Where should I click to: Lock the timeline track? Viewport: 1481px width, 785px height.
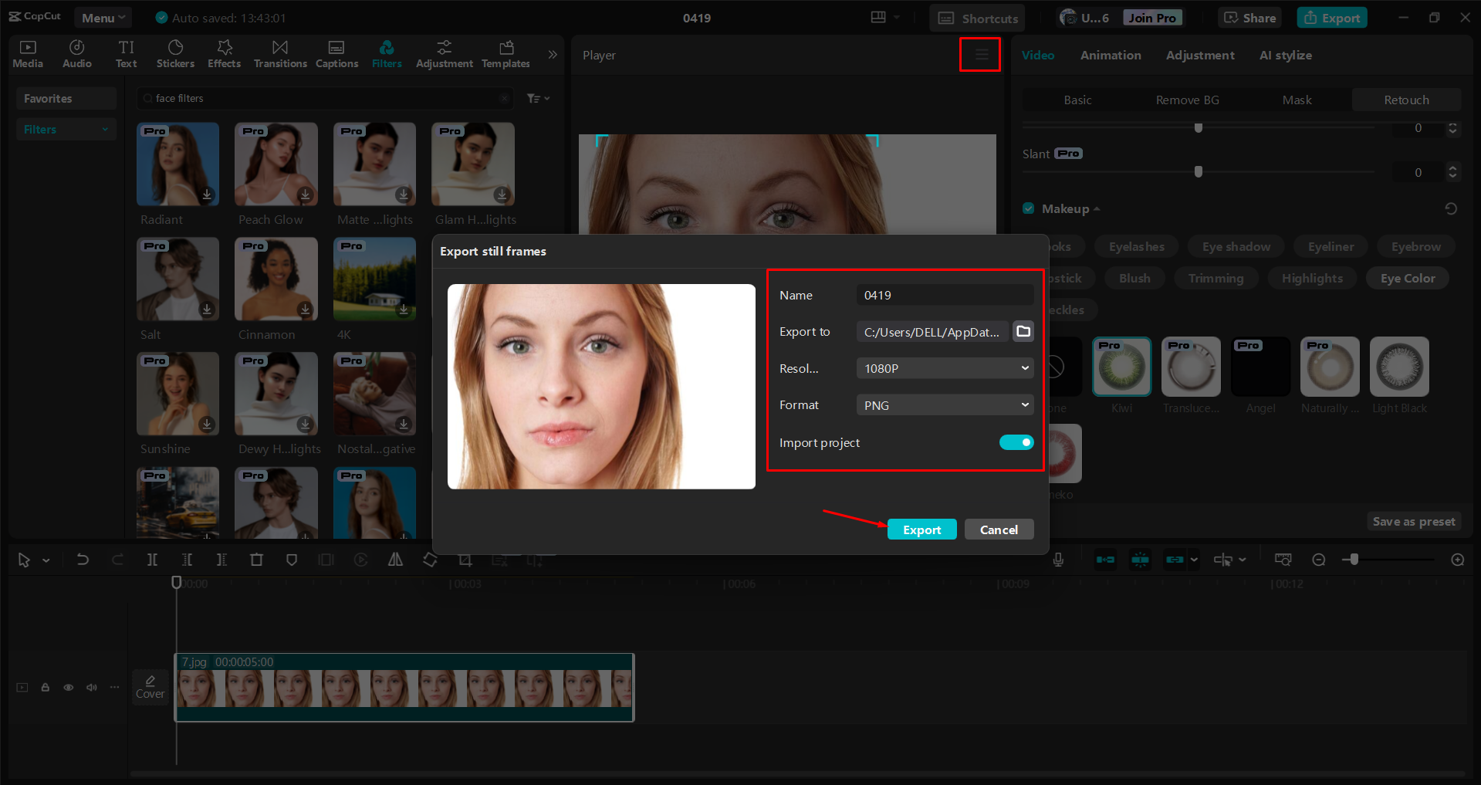click(45, 687)
